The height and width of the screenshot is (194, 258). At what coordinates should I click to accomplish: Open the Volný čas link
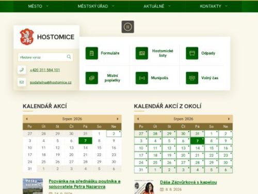209,78
